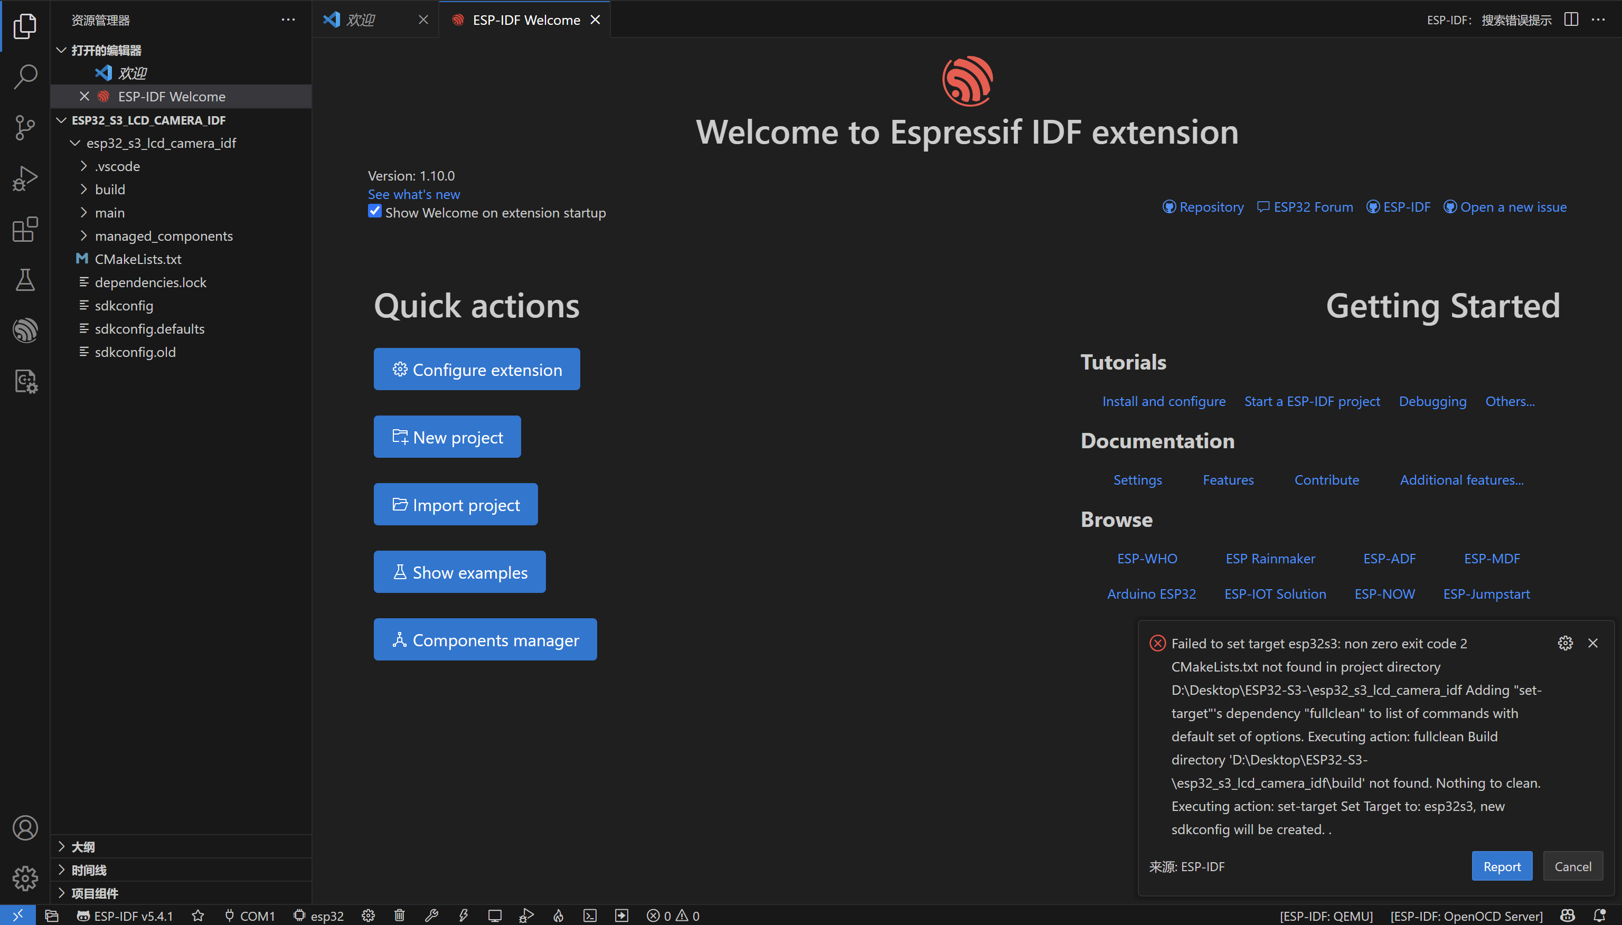Expand the build folder
This screenshot has width=1622, height=925.
(x=181, y=190)
